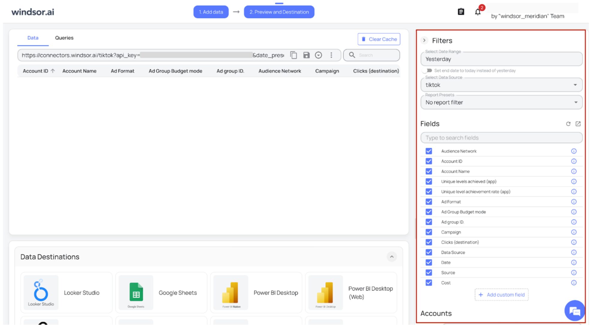Collapse the Filters panel chevron
Screen dimensions: 593x325
tap(424, 40)
